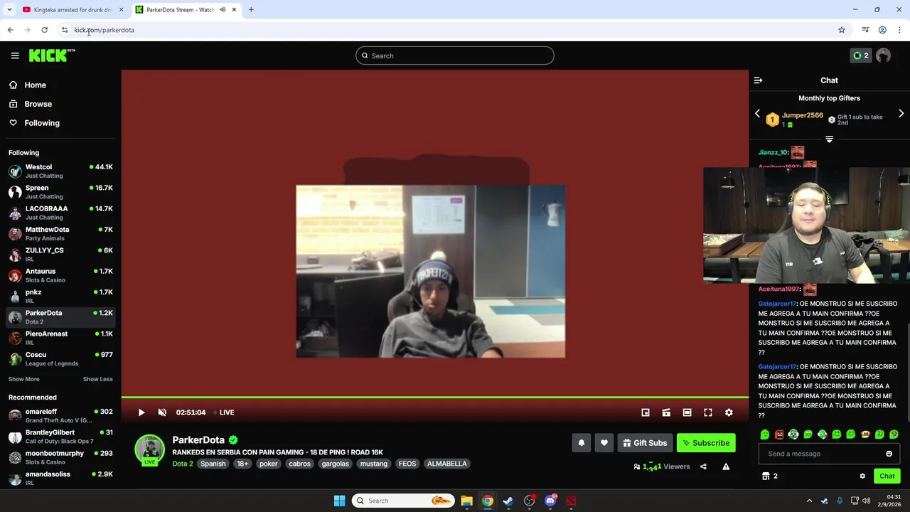Click the Kick logo

click(51, 55)
